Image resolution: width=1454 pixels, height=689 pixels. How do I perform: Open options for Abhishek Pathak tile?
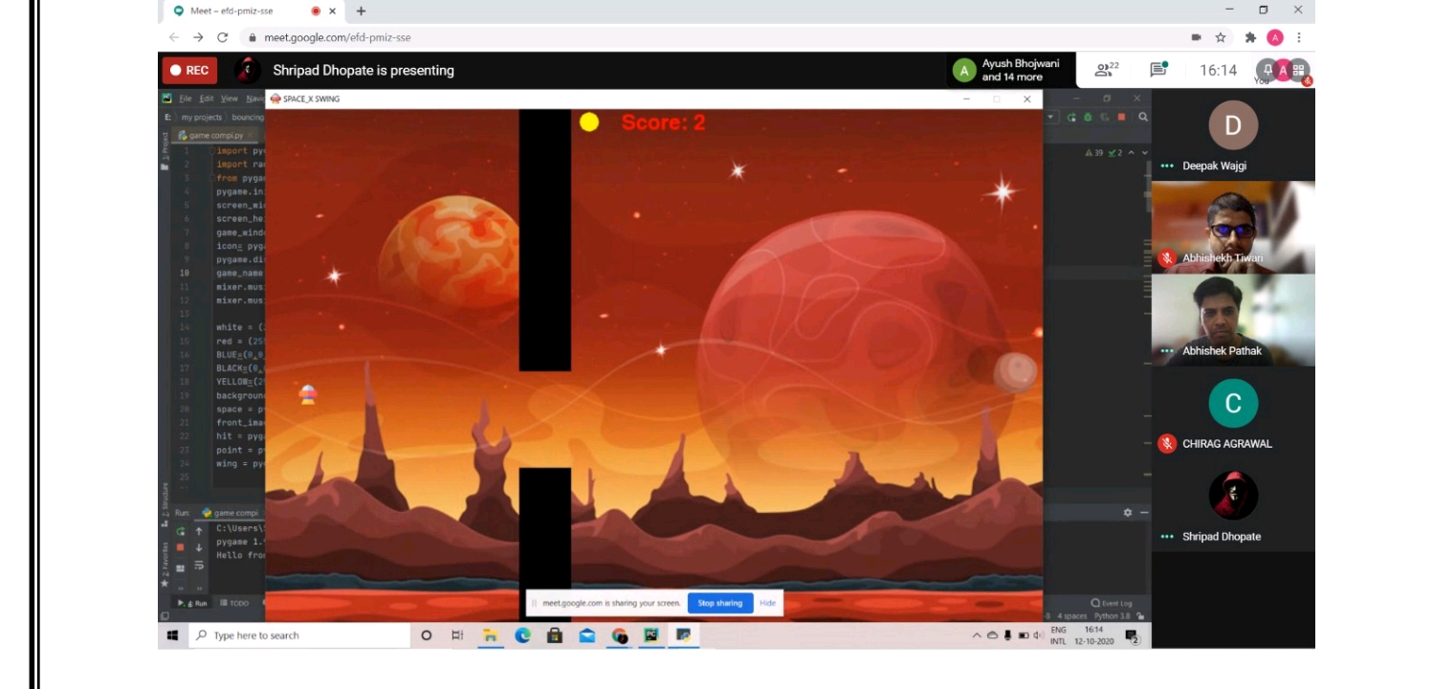[x=1166, y=351]
